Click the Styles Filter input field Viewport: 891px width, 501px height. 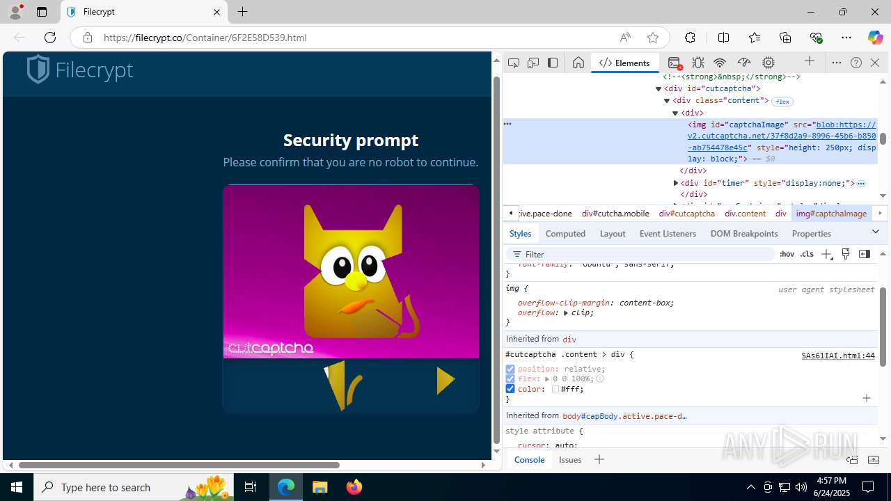(x=640, y=254)
